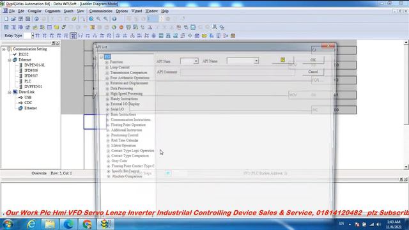Select IFD9507 in the tree
The image size is (409, 230).
pyautogui.click(x=31, y=76)
